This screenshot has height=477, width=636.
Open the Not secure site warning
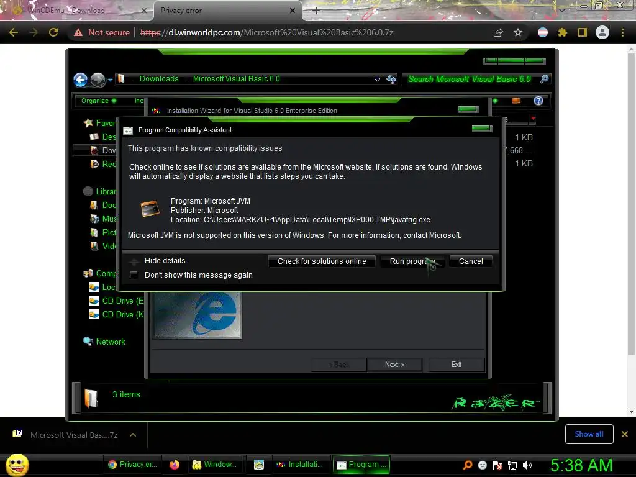click(x=102, y=32)
